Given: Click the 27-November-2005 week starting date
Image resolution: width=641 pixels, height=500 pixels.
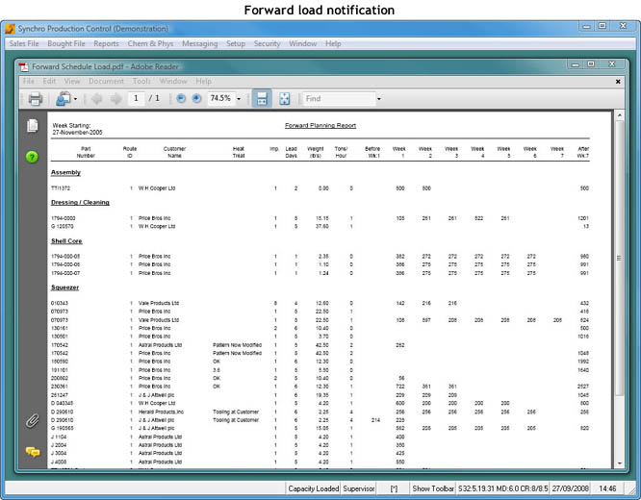Looking at the screenshot, I should 77,133.
